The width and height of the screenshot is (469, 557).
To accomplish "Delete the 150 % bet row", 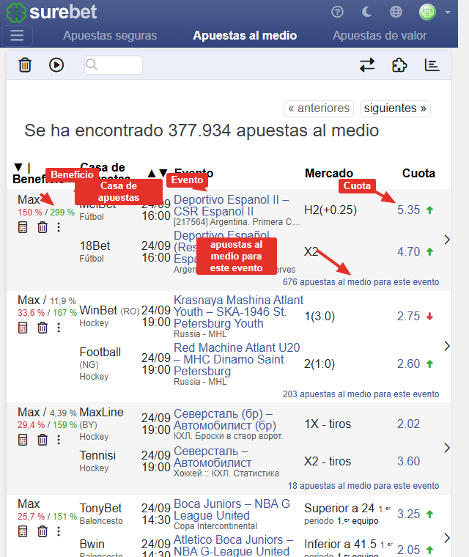I will pos(43,227).
